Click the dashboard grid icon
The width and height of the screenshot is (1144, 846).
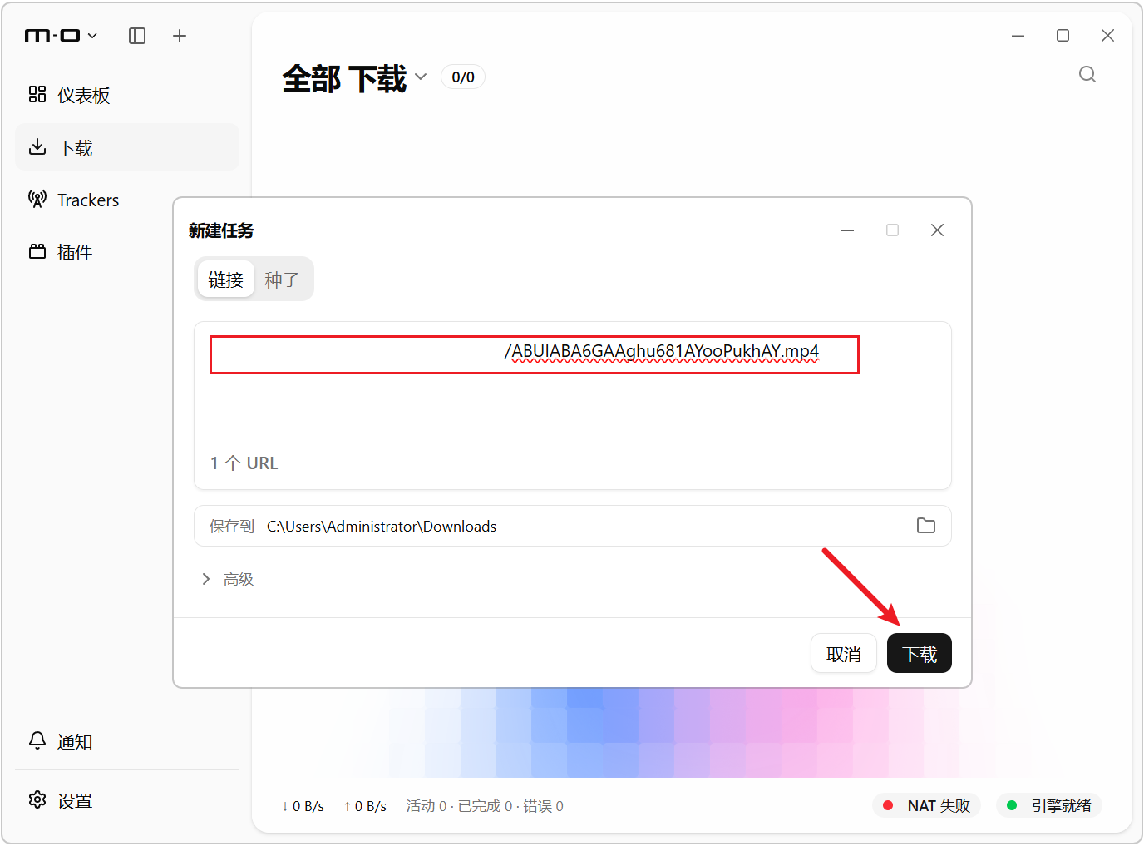(37, 94)
